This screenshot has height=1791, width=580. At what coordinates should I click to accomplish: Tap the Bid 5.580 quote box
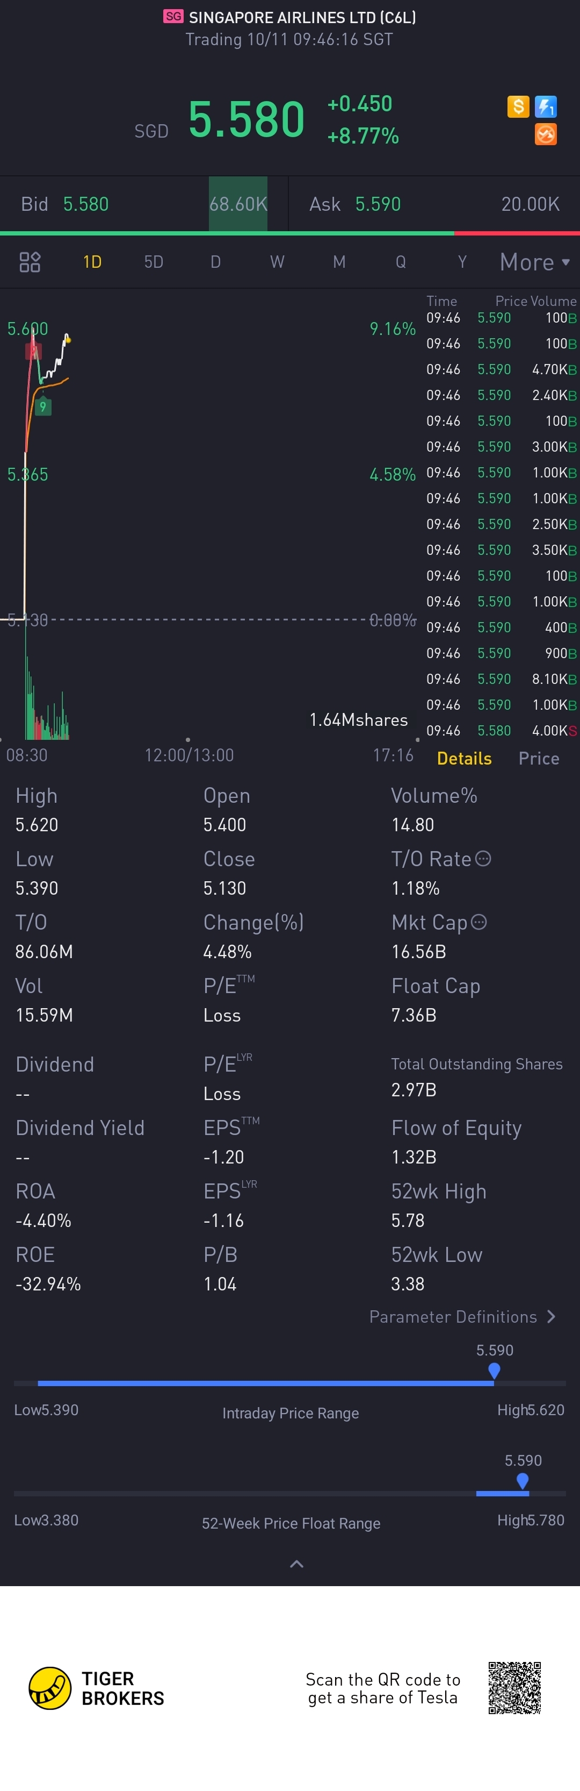(x=144, y=204)
